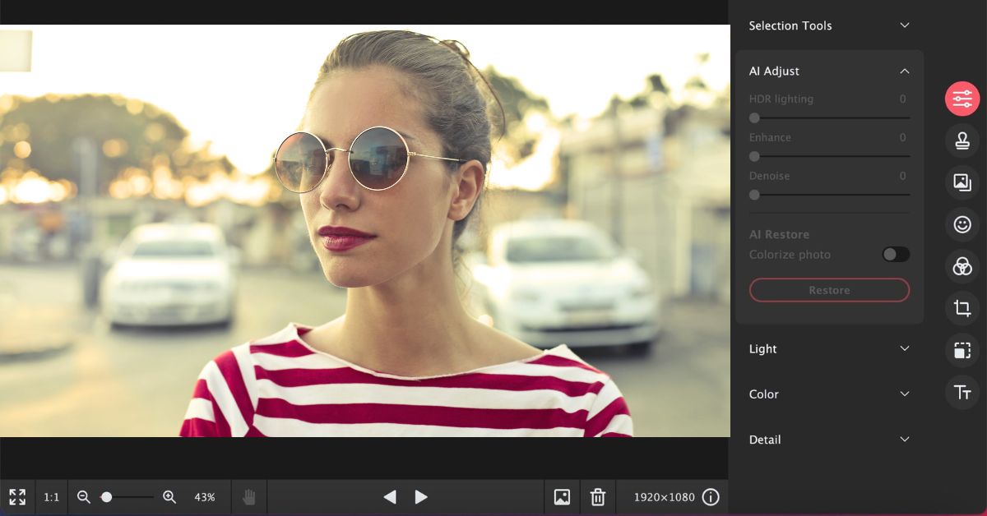
Task: Open image info icon
Action: point(711,497)
